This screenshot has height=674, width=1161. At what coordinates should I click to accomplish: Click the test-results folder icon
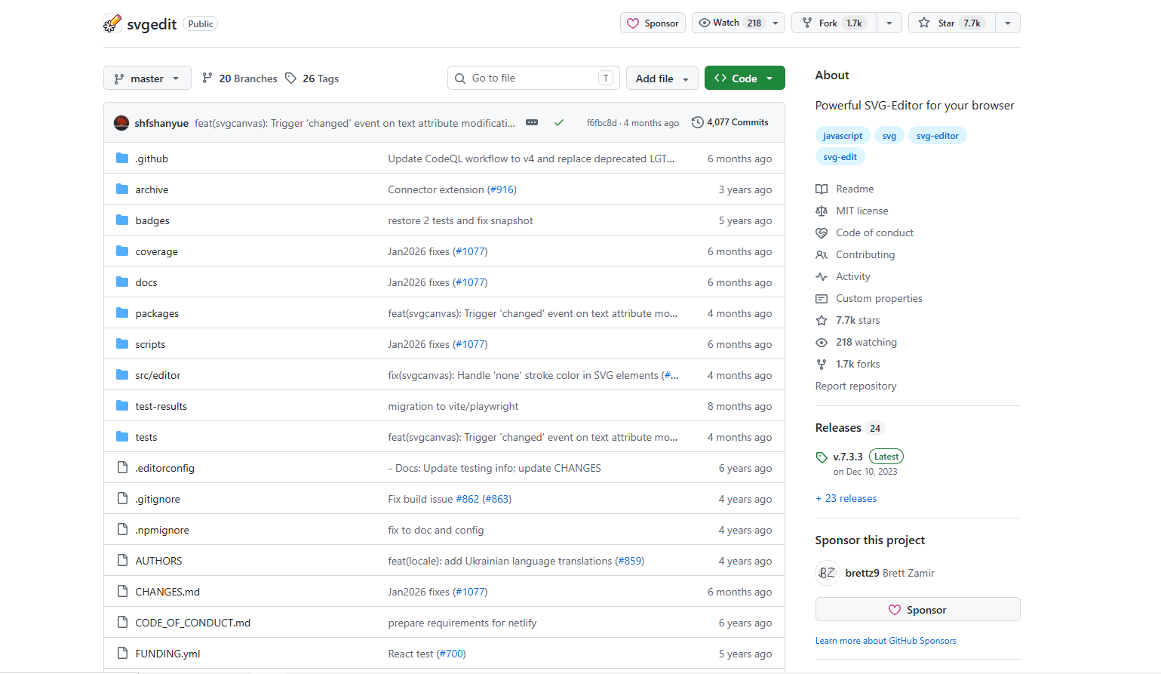(122, 406)
